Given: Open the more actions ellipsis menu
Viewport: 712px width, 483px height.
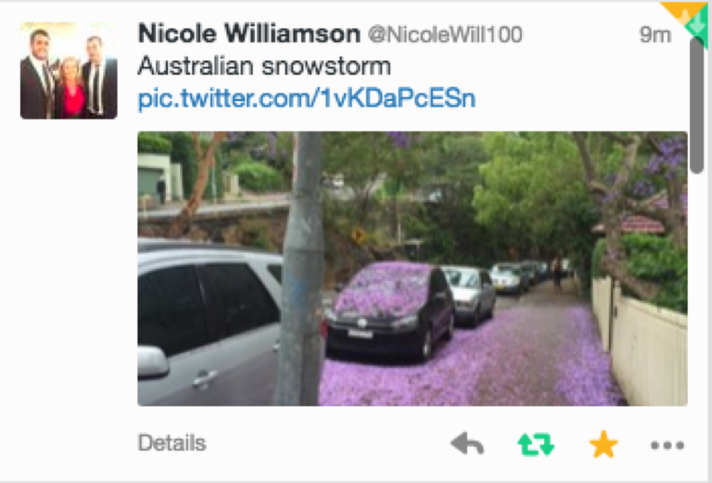Looking at the screenshot, I should pyautogui.click(x=667, y=445).
